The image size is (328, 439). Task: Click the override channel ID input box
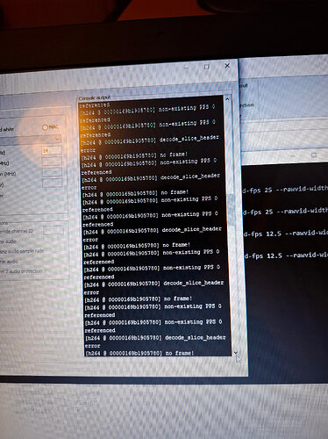pyautogui.click(x=53, y=230)
